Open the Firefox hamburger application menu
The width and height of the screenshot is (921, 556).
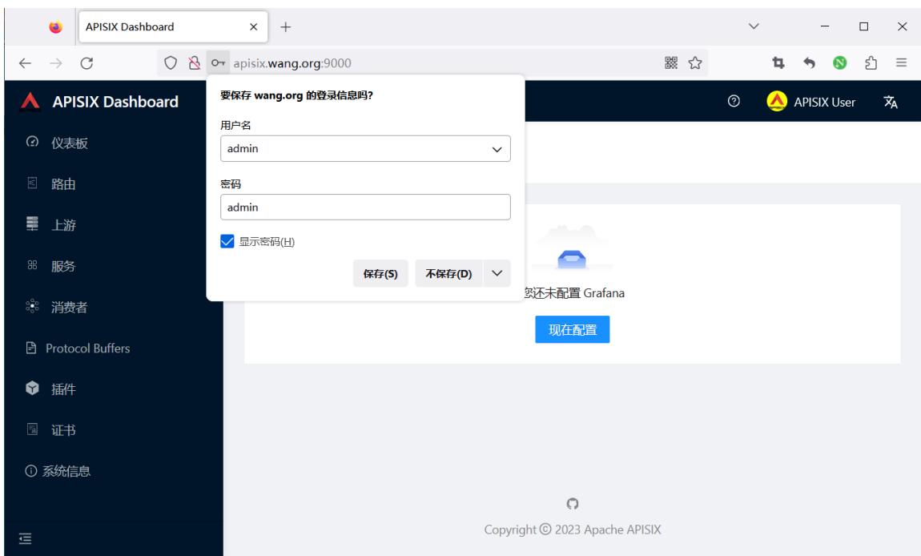coord(902,62)
